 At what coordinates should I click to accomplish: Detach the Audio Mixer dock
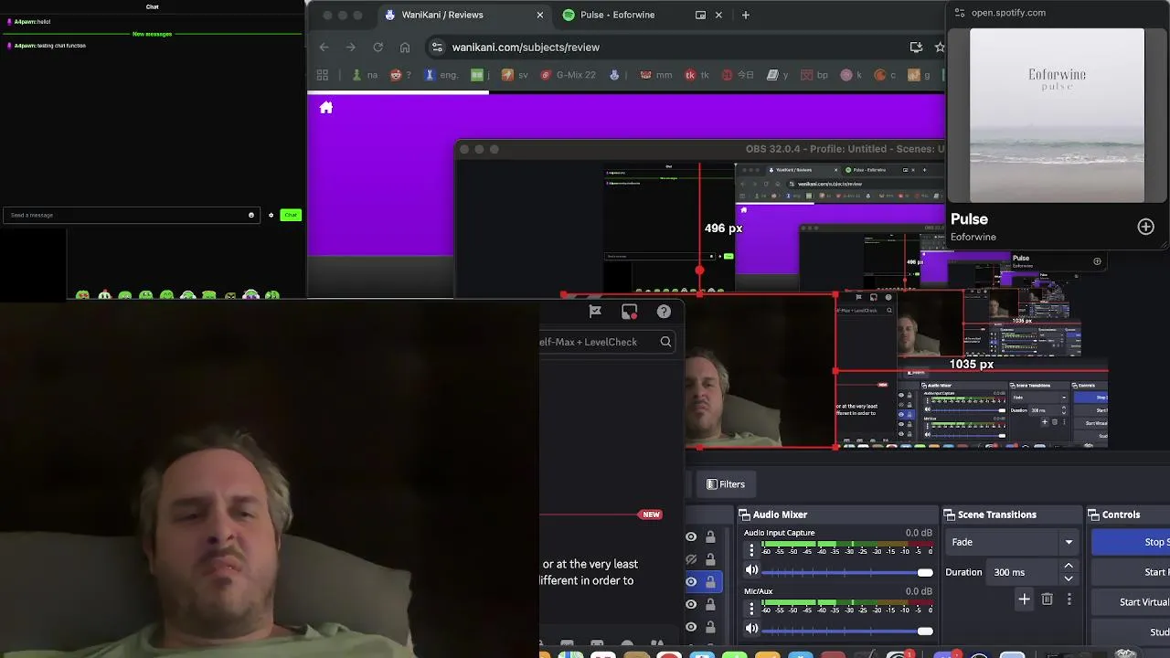[x=744, y=515]
